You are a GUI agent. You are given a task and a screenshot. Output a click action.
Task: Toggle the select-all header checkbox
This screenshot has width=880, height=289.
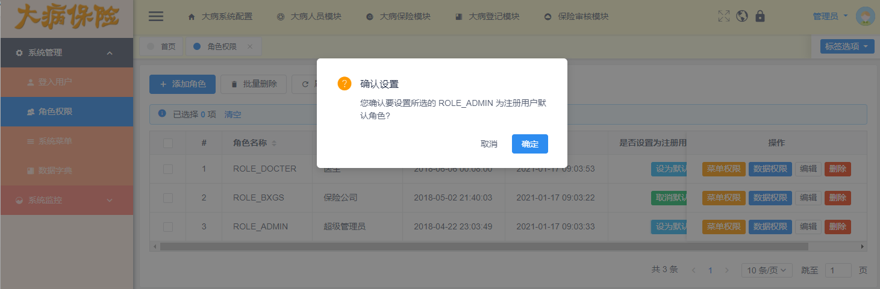click(168, 143)
